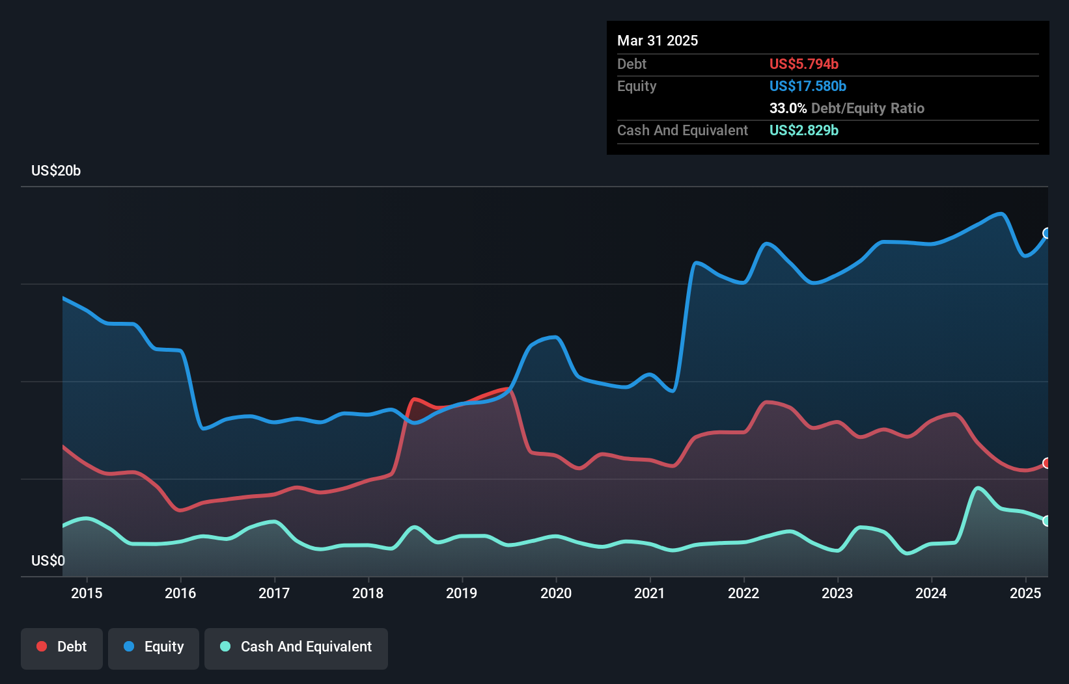The width and height of the screenshot is (1069, 684).
Task: Select the 2022 x-axis label
Action: click(743, 593)
